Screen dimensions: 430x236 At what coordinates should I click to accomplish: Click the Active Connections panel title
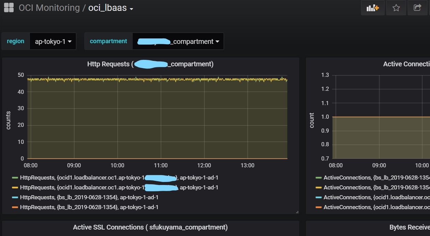click(407, 64)
